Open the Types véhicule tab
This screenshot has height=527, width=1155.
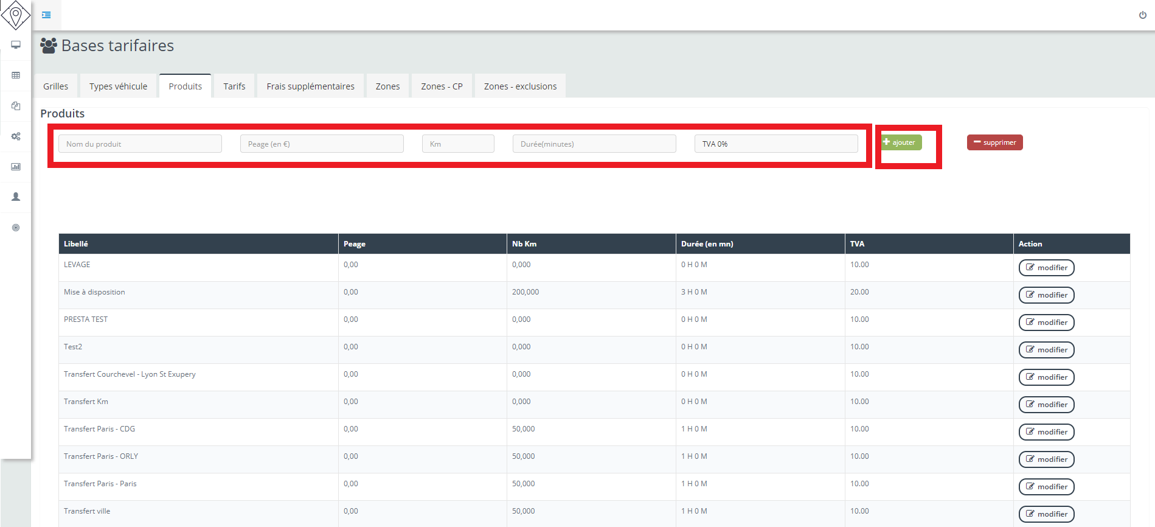[x=118, y=86]
